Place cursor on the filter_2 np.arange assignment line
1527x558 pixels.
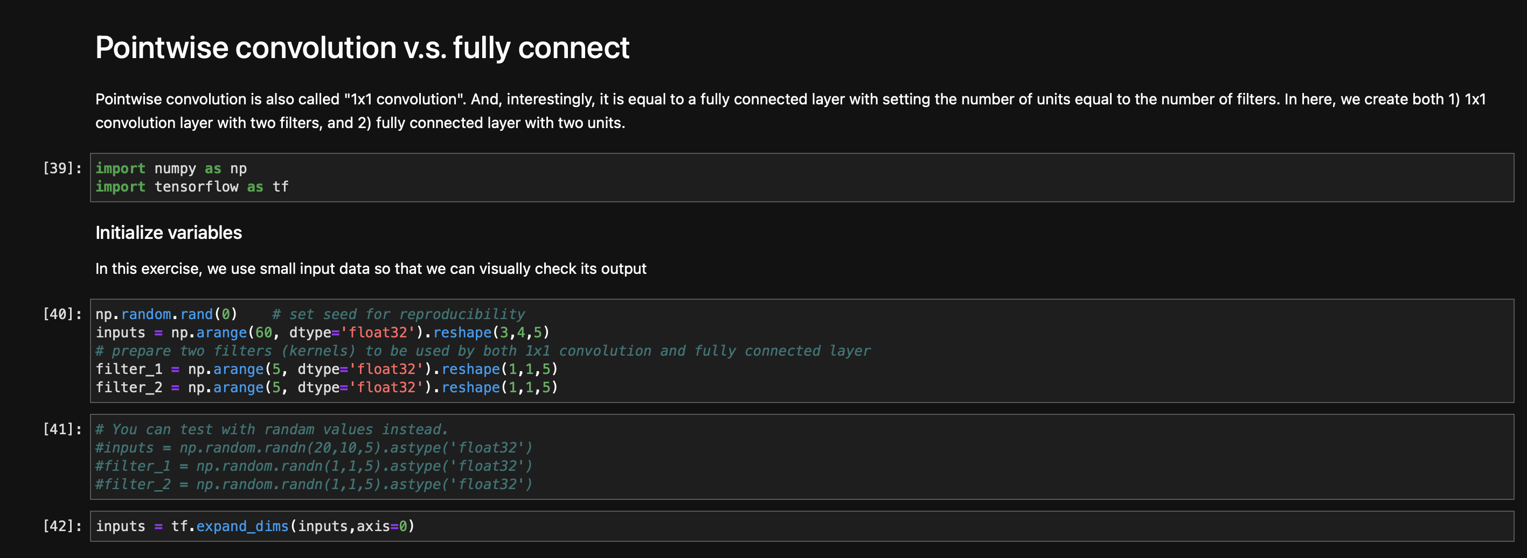(326, 387)
